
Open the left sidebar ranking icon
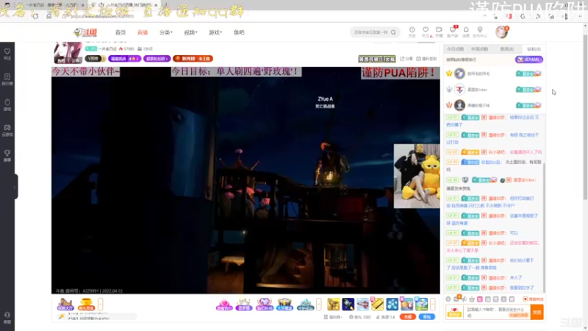(x=7, y=79)
